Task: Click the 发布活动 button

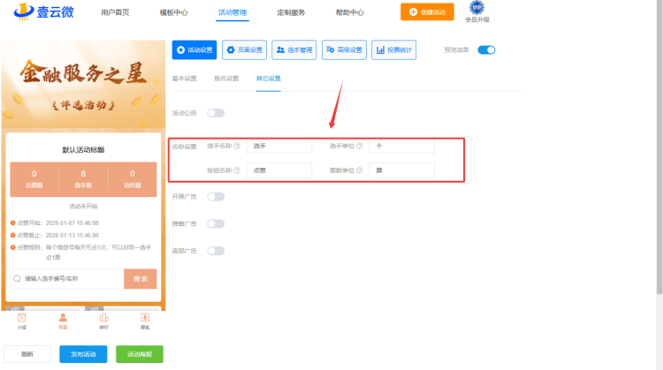Action: [x=83, y=354]
